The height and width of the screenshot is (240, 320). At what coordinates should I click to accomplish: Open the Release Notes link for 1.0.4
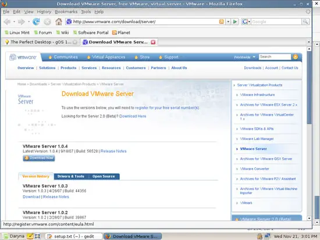click(x=113, y=151)
